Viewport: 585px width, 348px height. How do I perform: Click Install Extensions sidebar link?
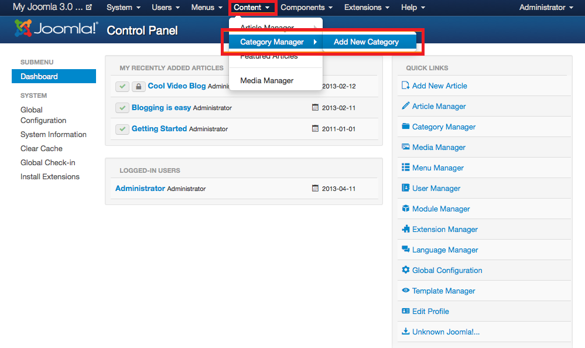(50, 176)
